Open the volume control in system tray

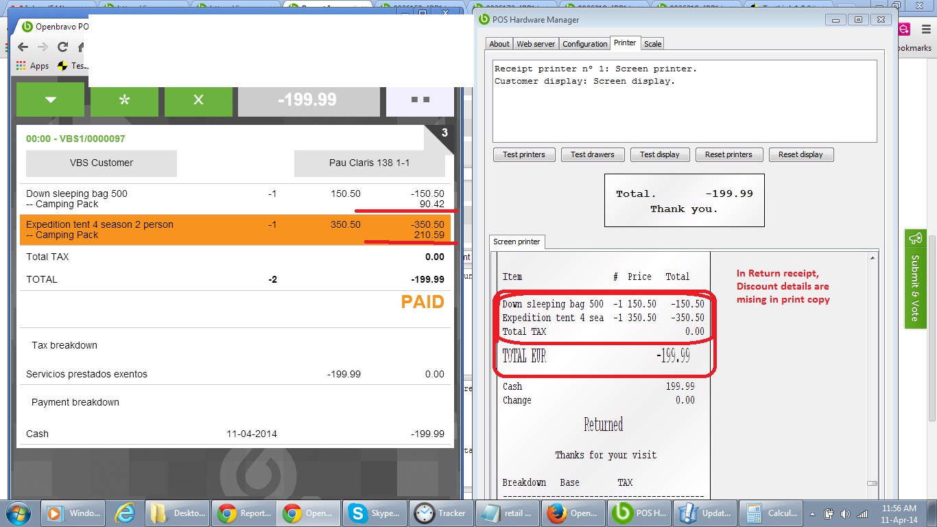[x=845, y=513]
